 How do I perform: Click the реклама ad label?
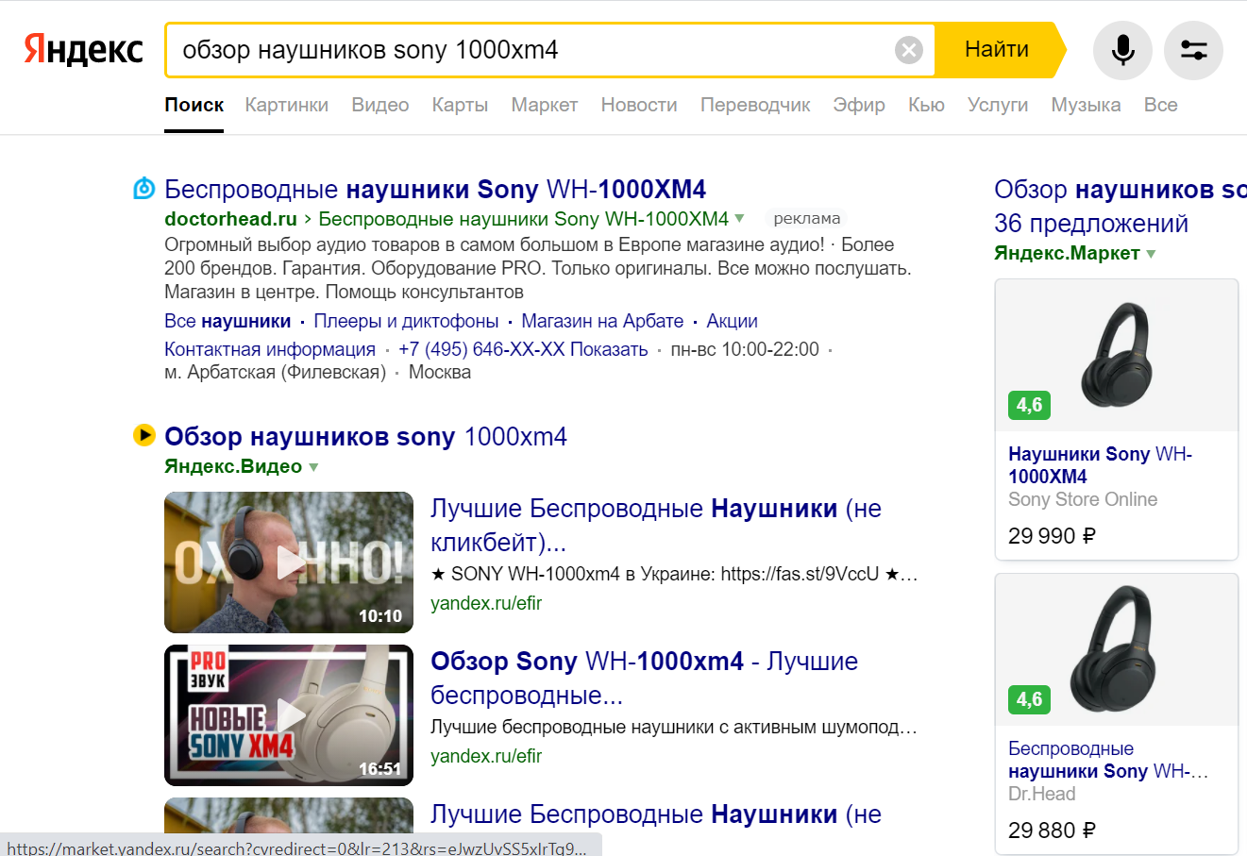(x=806, y=218)
